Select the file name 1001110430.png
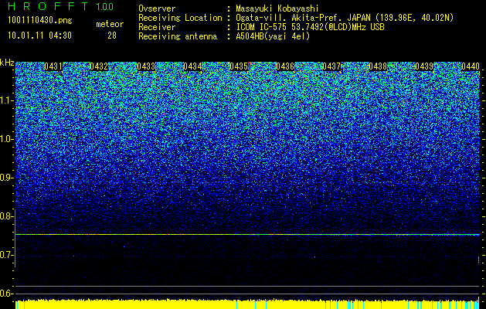486x309 pixels. coord(40,21)
